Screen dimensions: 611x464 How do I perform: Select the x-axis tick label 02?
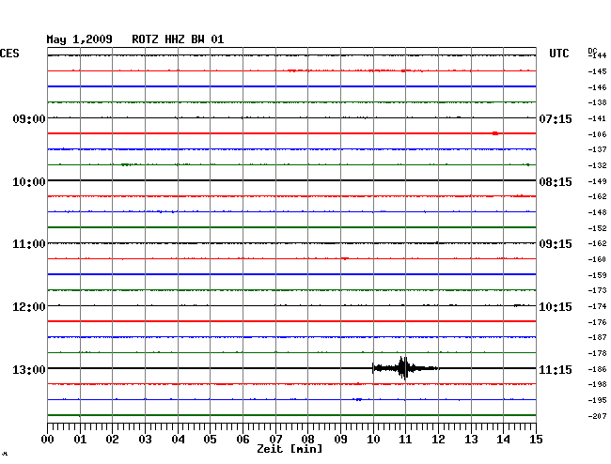point(112,440)
